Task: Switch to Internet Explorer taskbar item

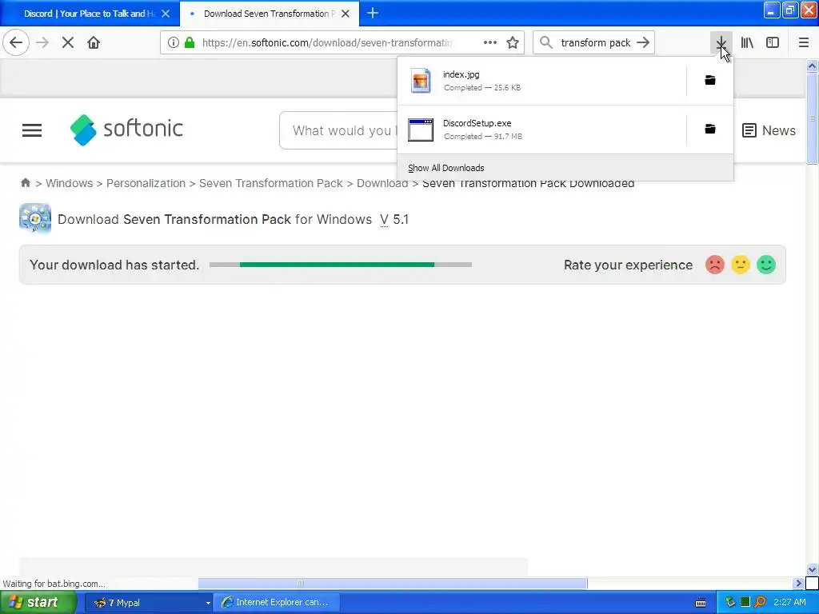Action: click(278, 603)
